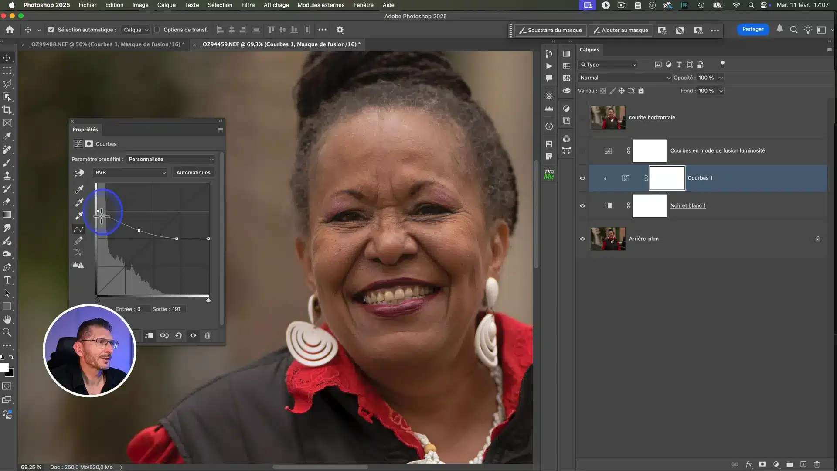Image resolution: width=837 pixels, height=471 pixels.
Task: Click the Automatiques button in Curves
Action: (x=193, y=173)
